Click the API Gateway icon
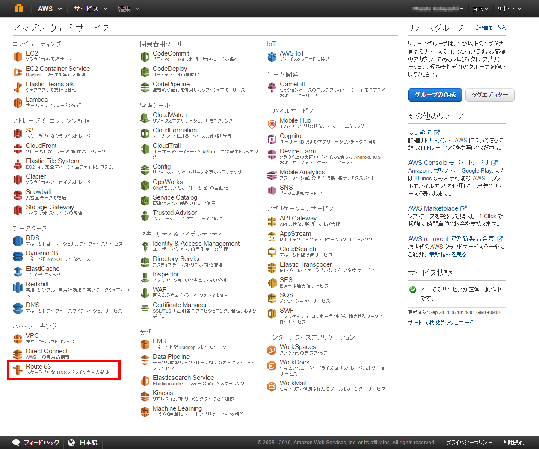 coord(272,221)
